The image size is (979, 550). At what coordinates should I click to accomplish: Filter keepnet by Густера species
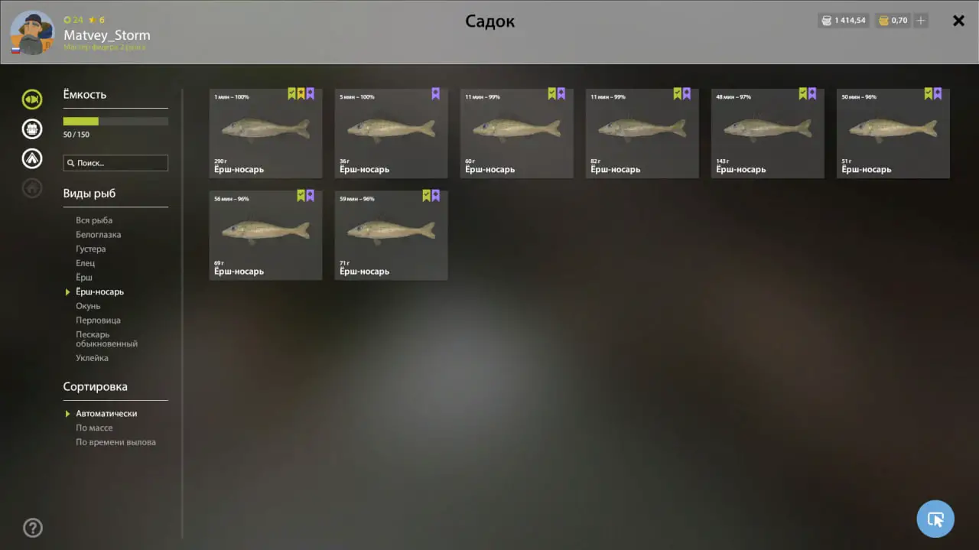91,249
